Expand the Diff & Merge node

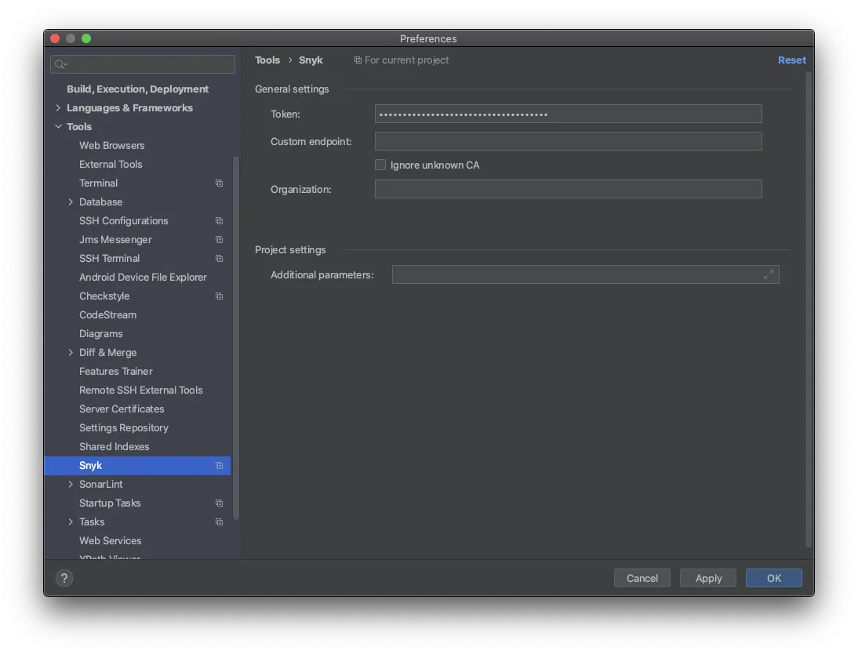pyautogui.click(x=71, y=353)
